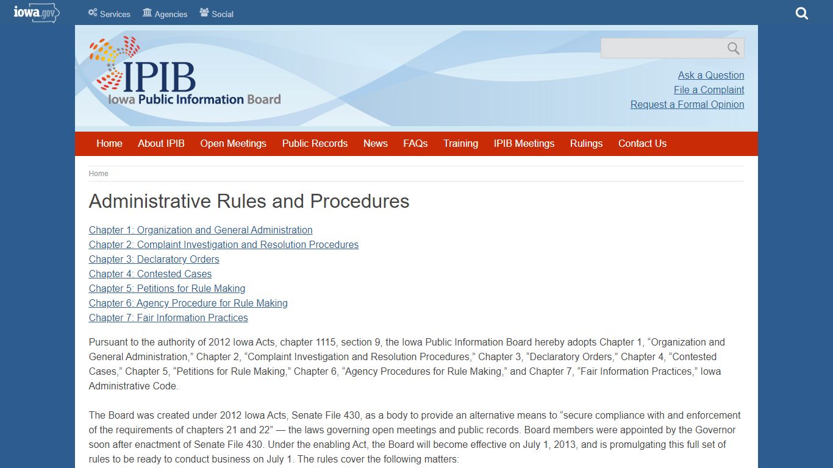Viewport: 833px width, 468px height.
Task: Open the FAQs menu item
Action: point(415,144)
